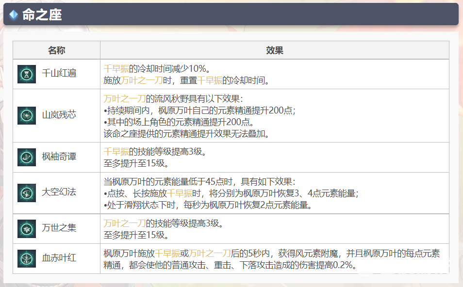Click the 命之座 section header title

tap(42, 15)
